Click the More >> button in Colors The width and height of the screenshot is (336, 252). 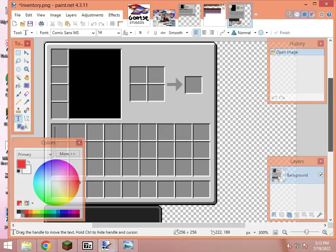click(x=68, y=154)
